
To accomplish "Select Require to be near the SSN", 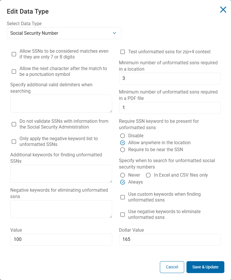I will 123,150.
